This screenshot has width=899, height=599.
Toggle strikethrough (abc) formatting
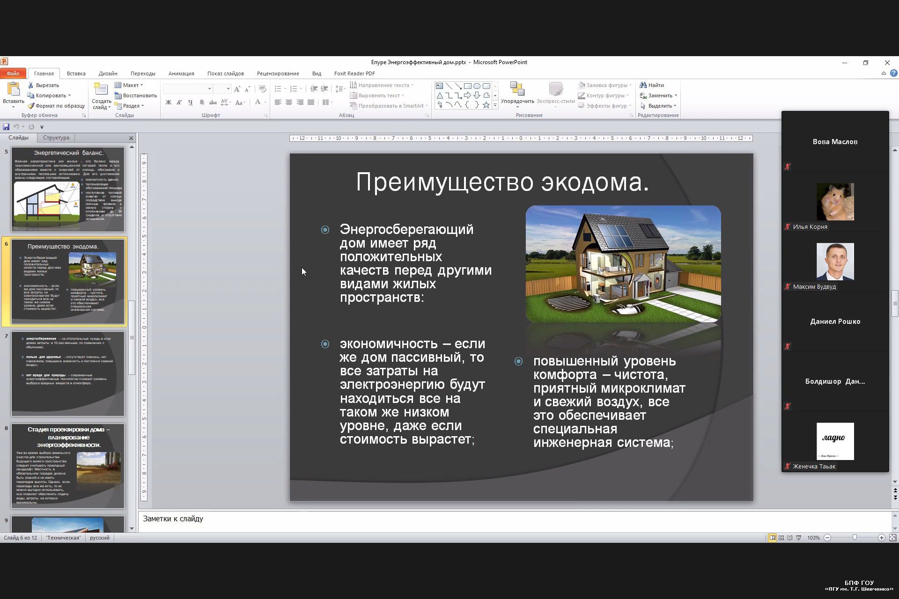[213, 102]
